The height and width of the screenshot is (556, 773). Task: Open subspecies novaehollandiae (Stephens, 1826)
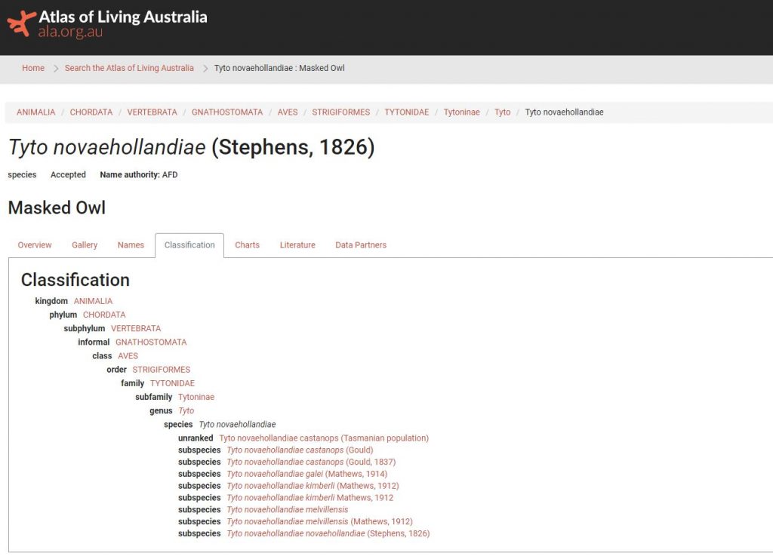pyautogui.click(x=328, y=533)
